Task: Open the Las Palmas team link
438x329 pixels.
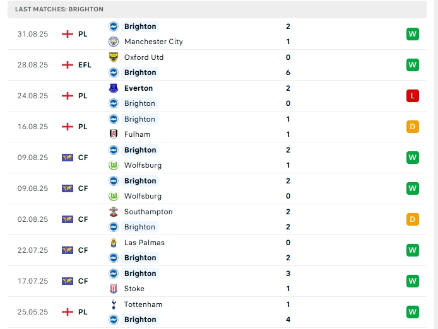Action: 145,243
